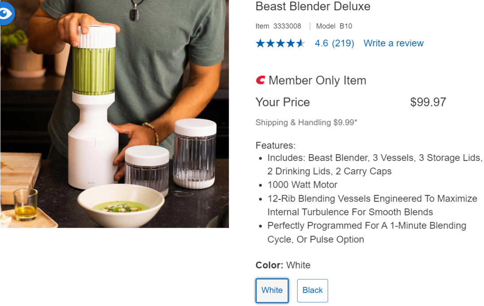484x306 pixels.
Task: Open the (219) reviews count
Action: [343, 43]
